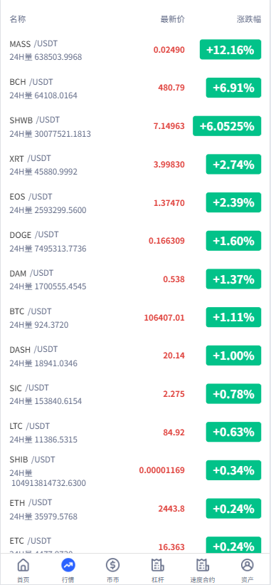
Task: Click the BTC price 106407.01
Action: coord(164,318)
